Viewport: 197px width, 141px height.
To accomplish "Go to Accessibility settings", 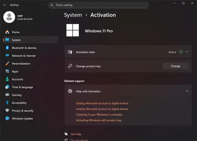I will coord(31,103).
